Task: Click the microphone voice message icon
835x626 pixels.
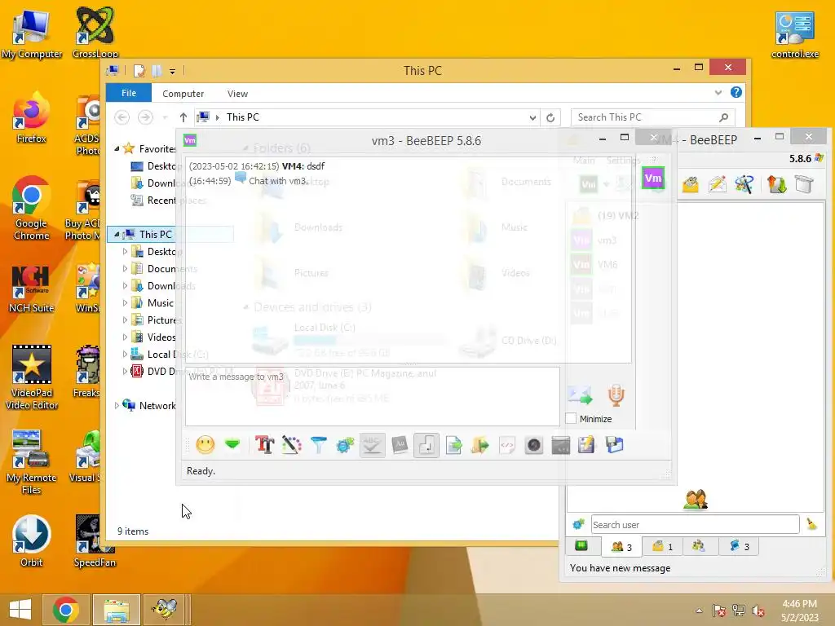Action: click(x=616, y=395)
